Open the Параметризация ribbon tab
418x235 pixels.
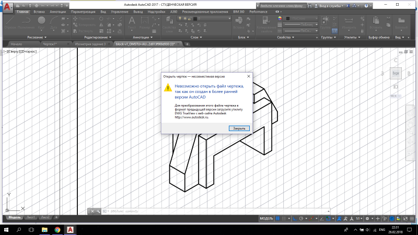(83, 11)
